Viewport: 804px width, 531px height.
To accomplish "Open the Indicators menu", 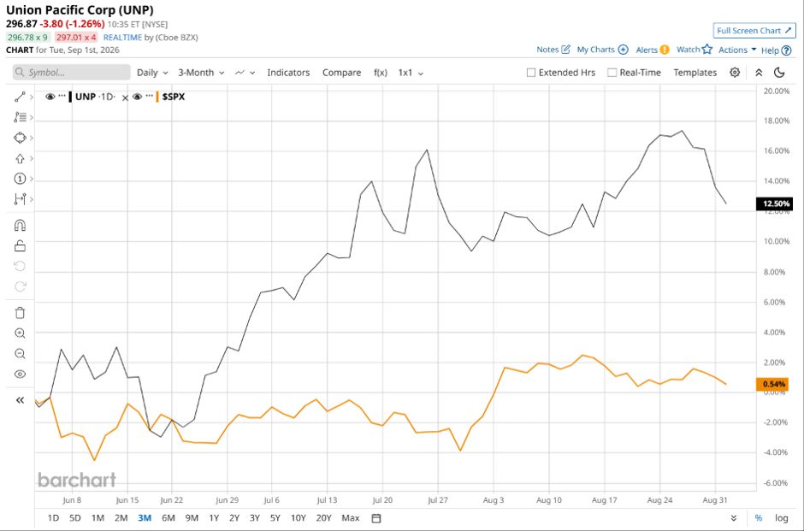I will click(288, 73).
